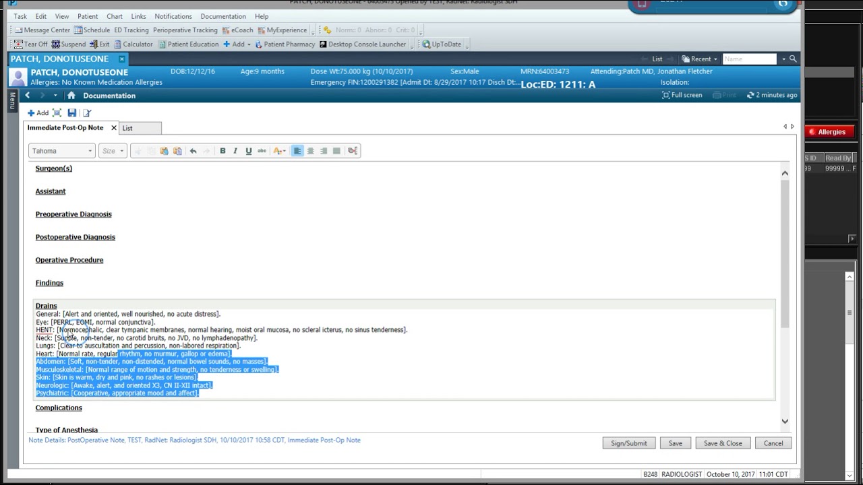Open the Schedule toolbar item
Image resolution: width=863 pixels, height=485 pixels.
(92, 30)
